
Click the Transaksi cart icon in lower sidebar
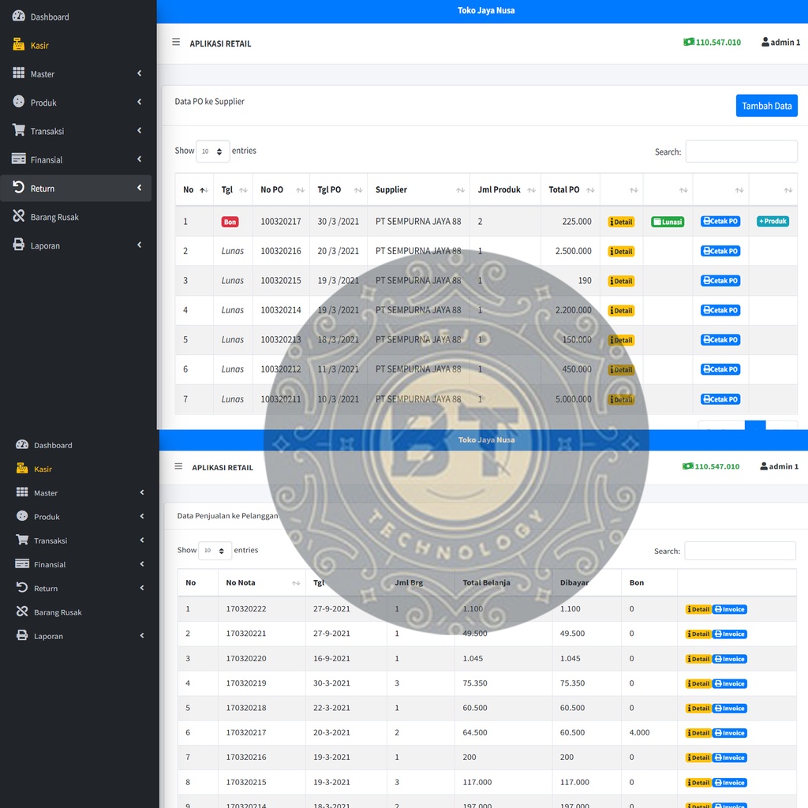22,540
